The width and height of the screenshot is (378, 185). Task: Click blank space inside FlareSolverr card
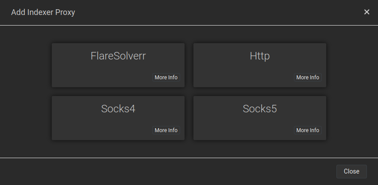point(96,76)
